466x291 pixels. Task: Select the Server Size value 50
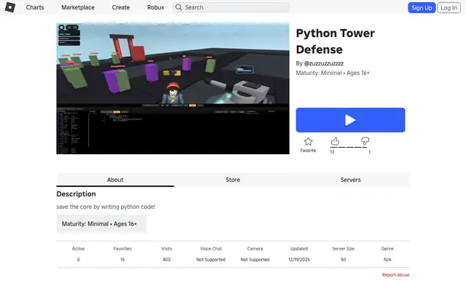click(x=343, y=260)
